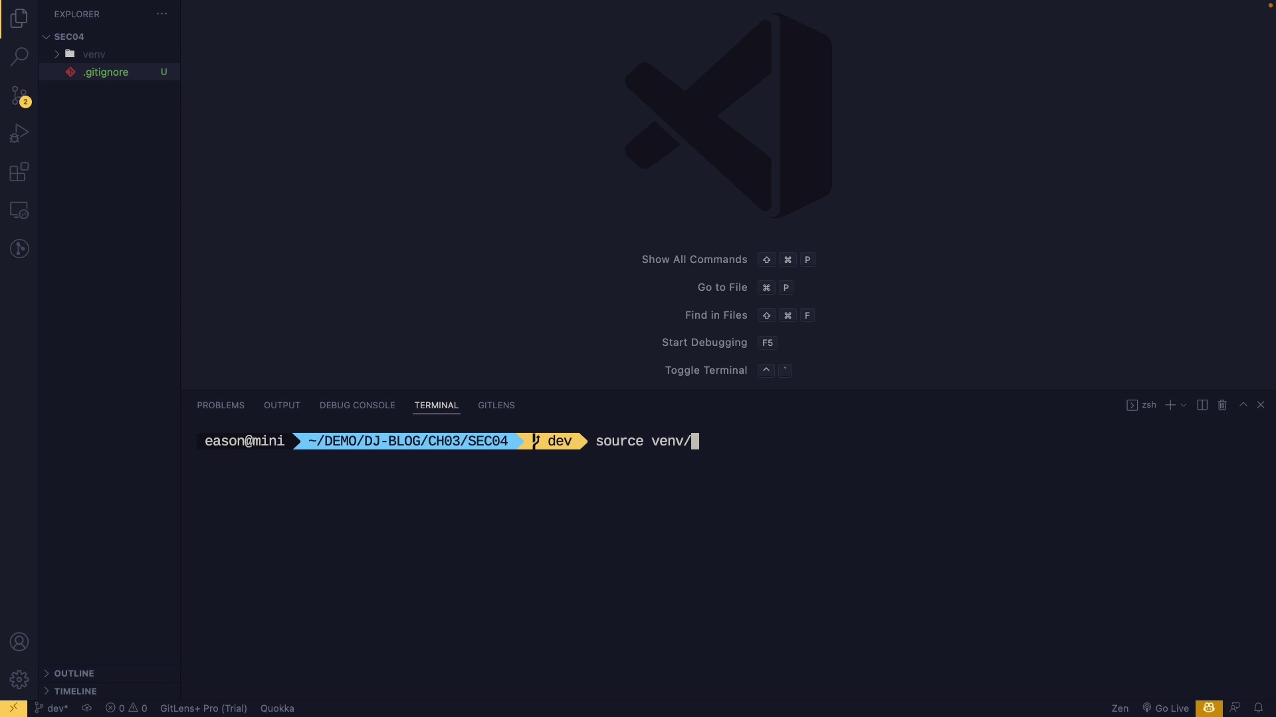
Task: Split the terminal panel
Action: (x=1202, y=405)
